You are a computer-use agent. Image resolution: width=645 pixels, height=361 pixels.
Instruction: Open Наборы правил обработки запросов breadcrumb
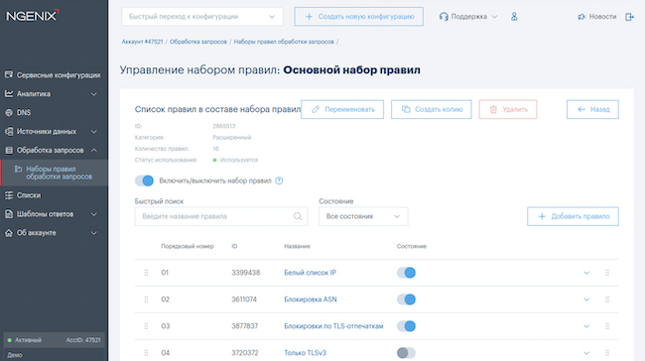[284, 42]
